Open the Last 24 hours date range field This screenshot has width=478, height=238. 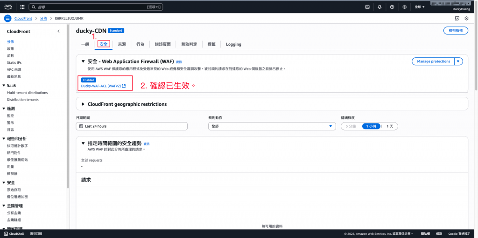132,126
